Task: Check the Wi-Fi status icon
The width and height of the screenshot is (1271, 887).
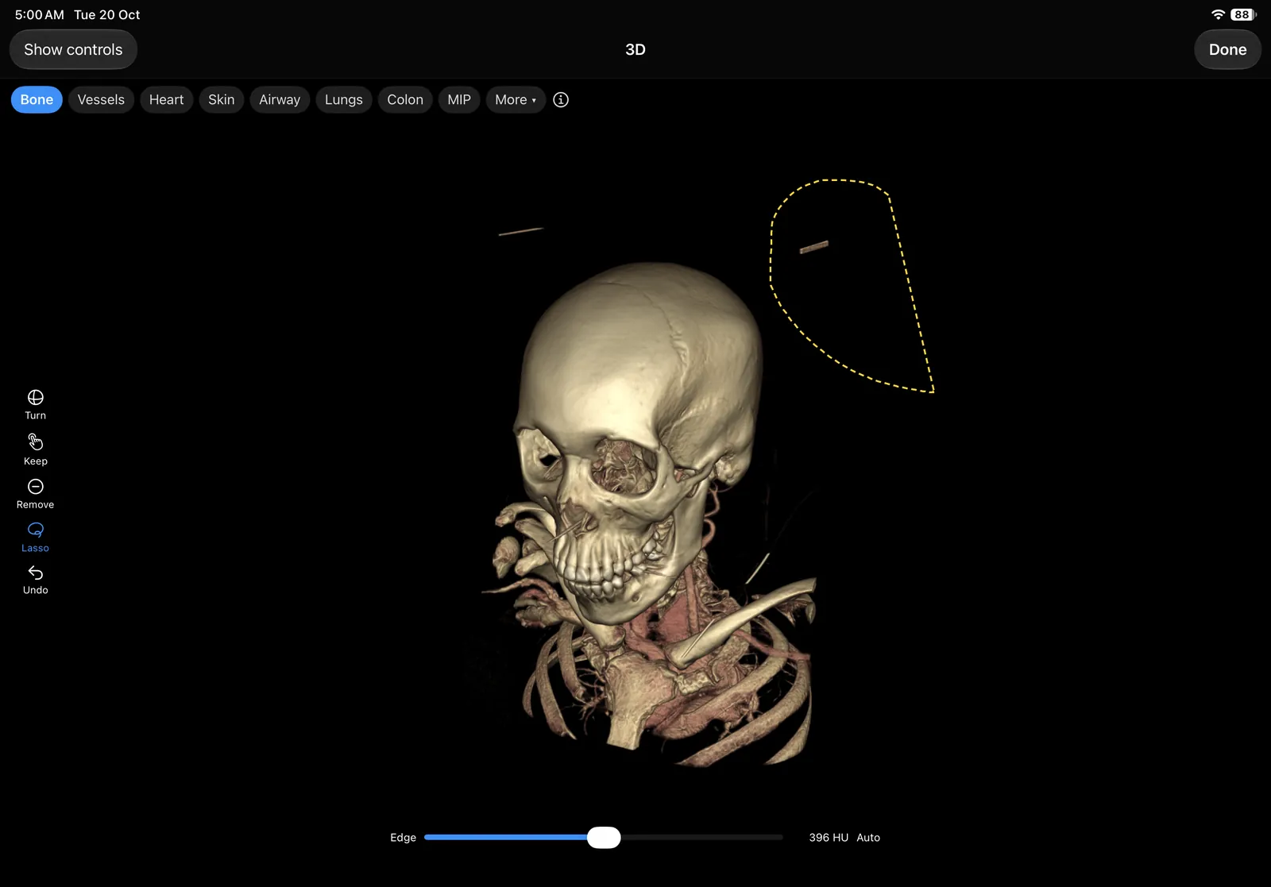Action: pos(1218,14)
